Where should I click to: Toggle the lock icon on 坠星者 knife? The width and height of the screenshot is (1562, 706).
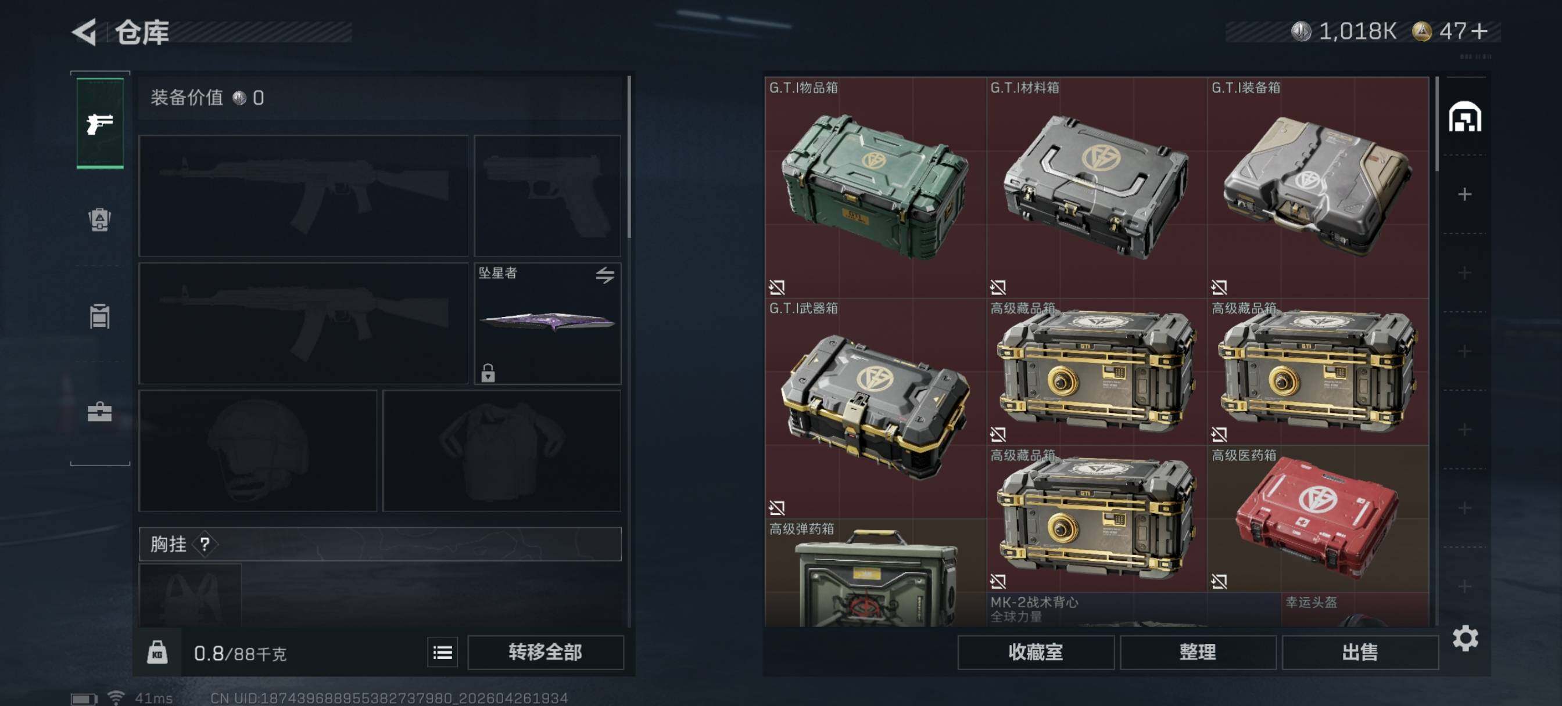point(488,373)
